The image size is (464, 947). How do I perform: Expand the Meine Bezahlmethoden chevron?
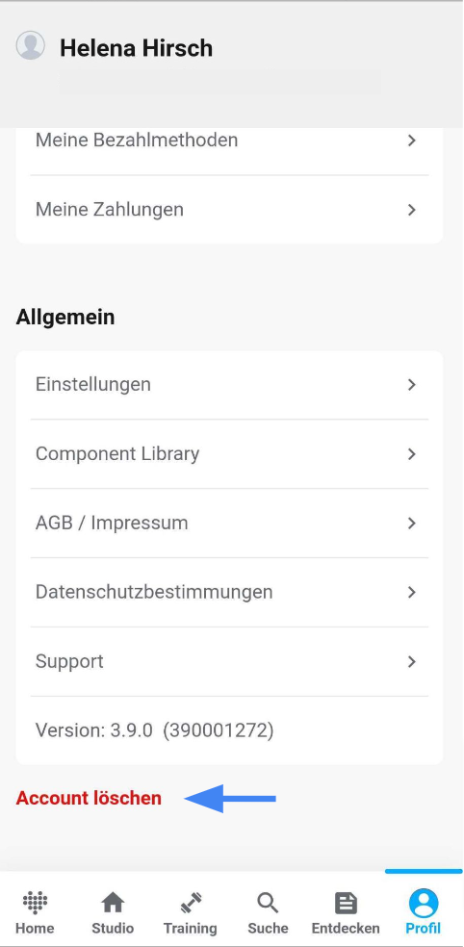(411, 141)
